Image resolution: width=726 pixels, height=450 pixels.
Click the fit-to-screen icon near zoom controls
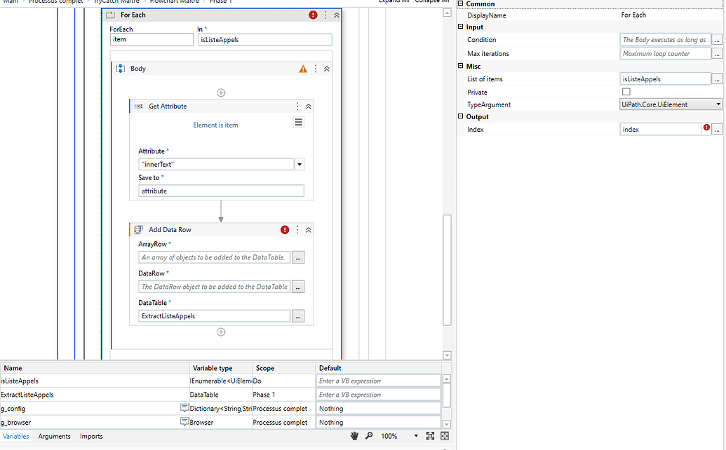click(x=430, y=435)
